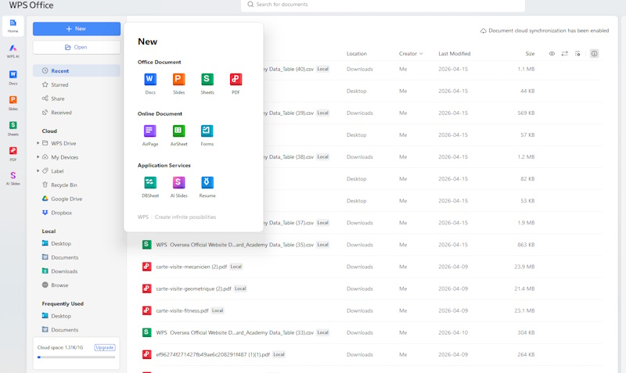Image resolution: width=626 pixels, height=373 pixels.
Task: Open AirSheet online document
Action: point(178,135)
